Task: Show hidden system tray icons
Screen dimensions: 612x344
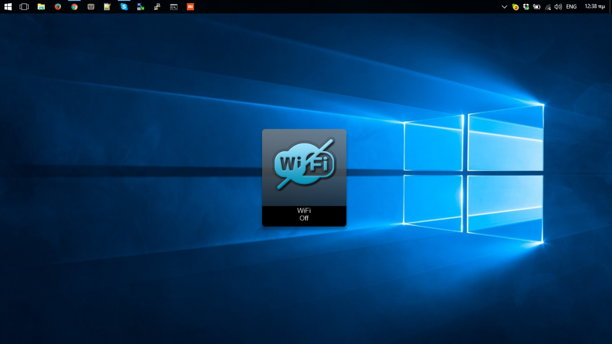Action: [504, 7]
